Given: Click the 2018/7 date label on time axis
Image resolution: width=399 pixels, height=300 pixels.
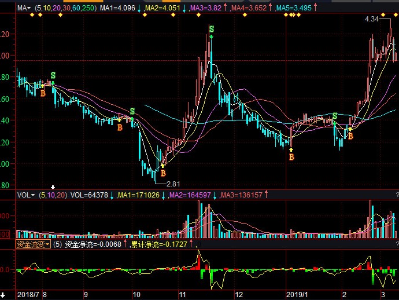Looking at the screenshot, I should [x=28, y=295].
